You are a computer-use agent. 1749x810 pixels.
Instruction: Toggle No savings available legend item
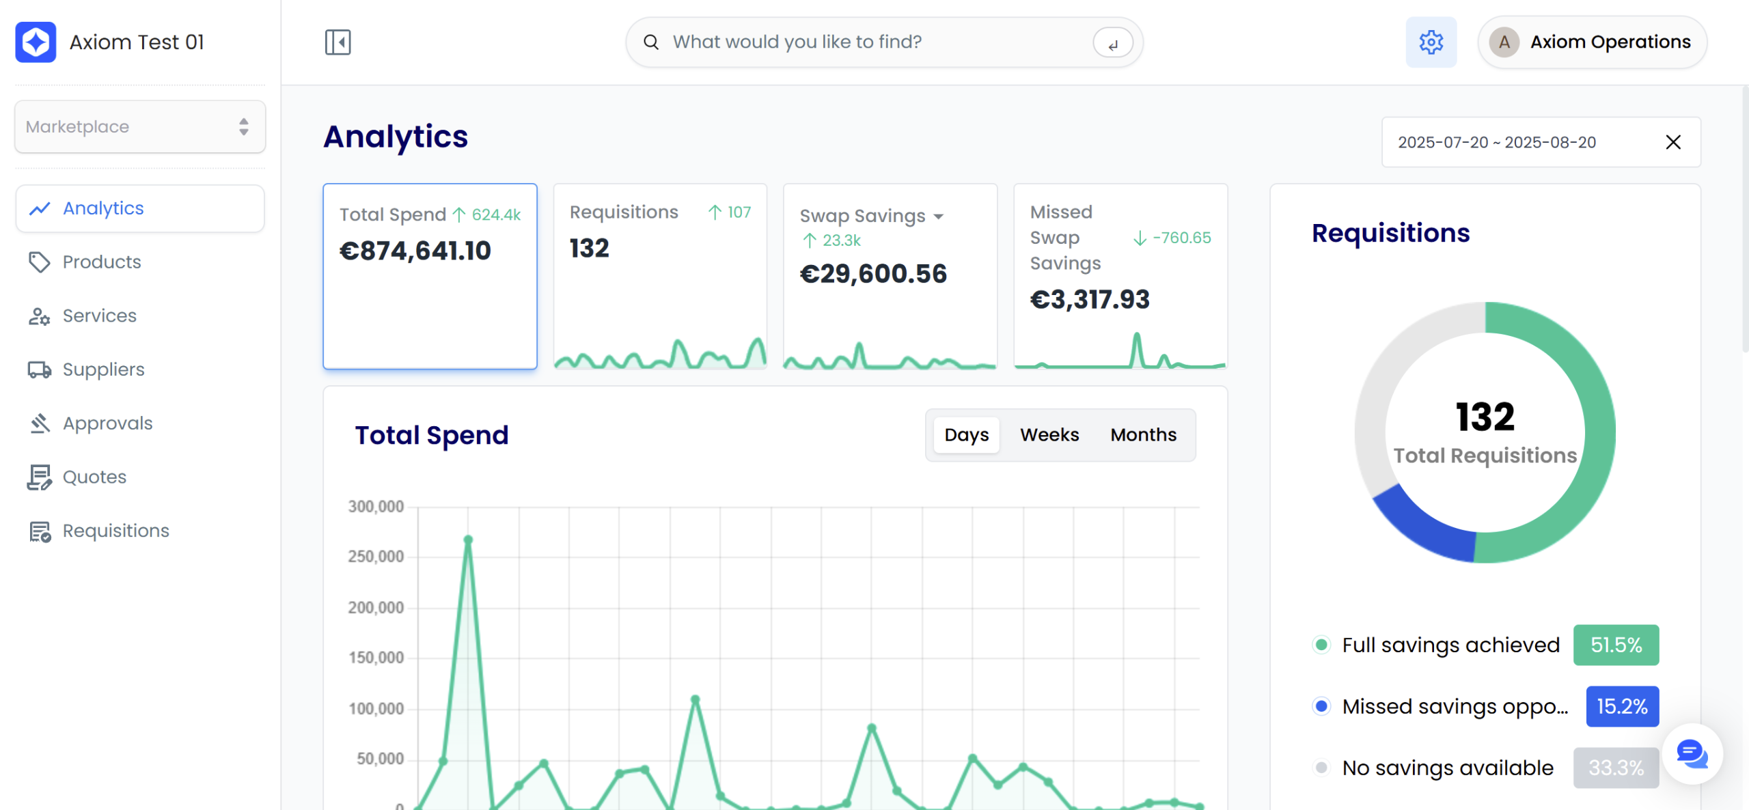click(x=1447, y=768)
